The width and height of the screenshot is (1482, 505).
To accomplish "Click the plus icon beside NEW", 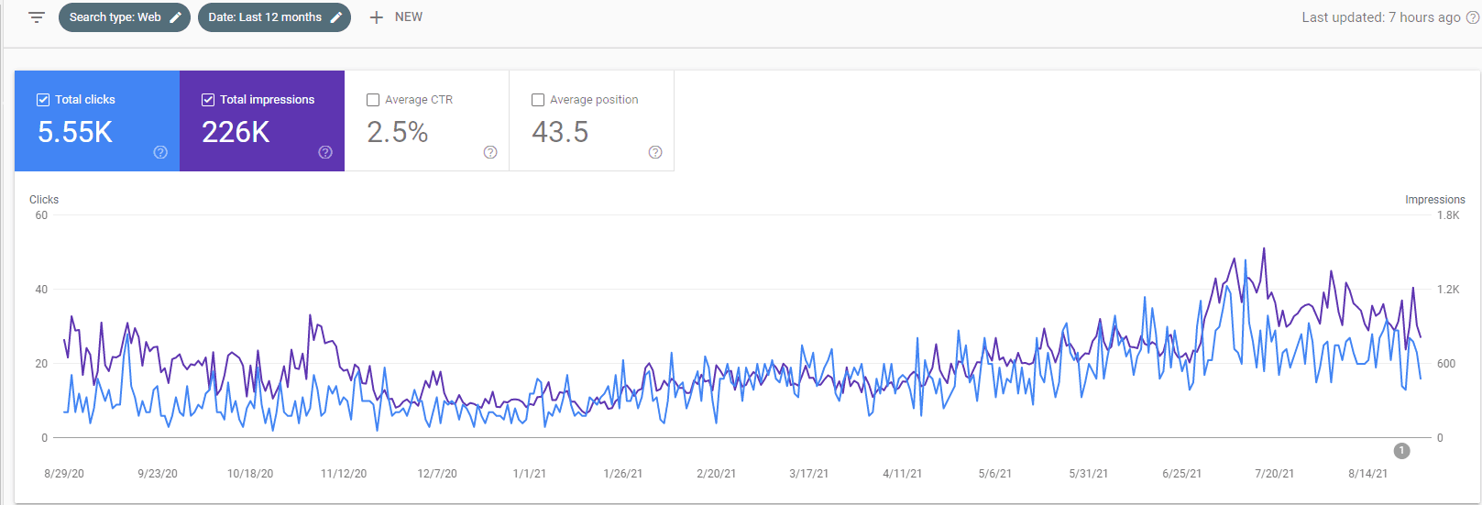I will (x=376, y=17).
